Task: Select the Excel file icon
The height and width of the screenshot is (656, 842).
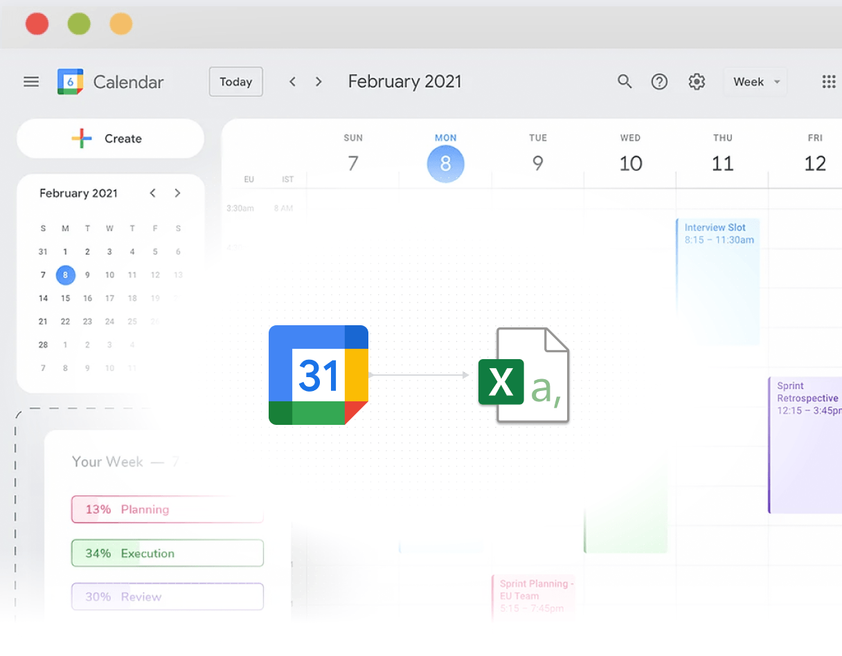Action: 524,375
